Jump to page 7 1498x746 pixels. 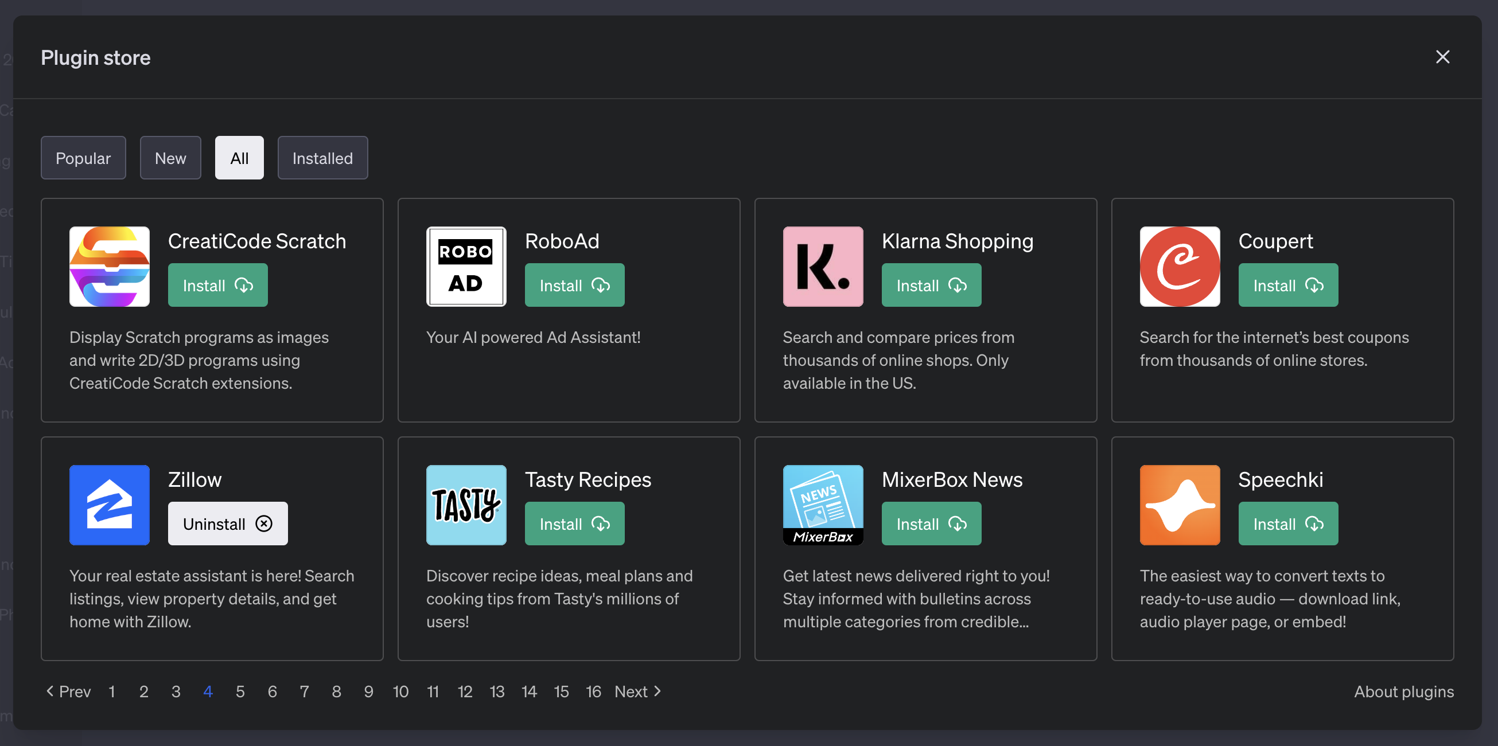click(304, 692)
